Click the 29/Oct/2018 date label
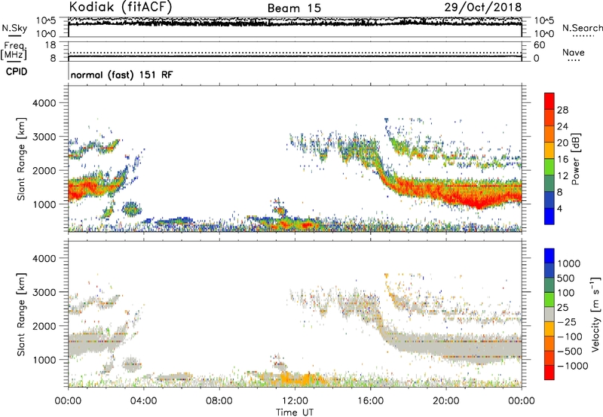This screenshot has width=603, height=417. pyautogui.click(x=483, y=8)
